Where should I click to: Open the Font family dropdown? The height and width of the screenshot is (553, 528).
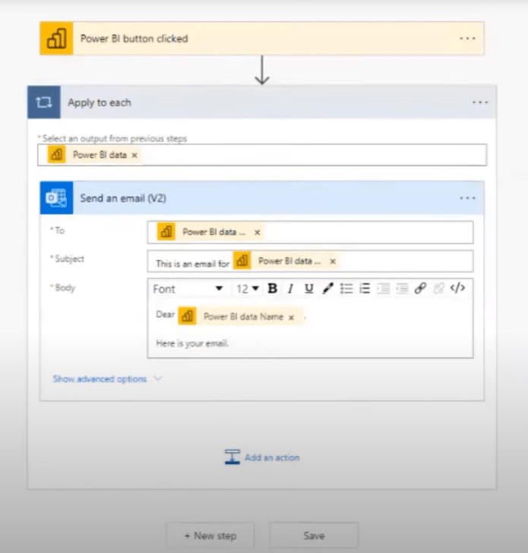[188, 289]
